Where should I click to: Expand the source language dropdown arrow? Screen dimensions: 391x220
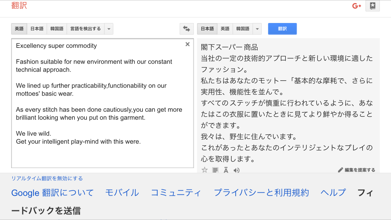click(x=109, y=29)
